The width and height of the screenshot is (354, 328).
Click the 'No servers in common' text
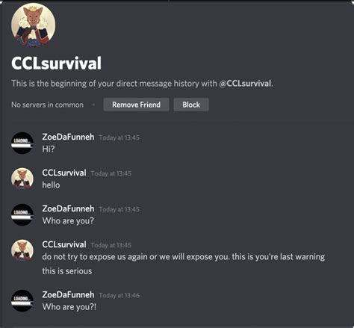coord(47,105)
